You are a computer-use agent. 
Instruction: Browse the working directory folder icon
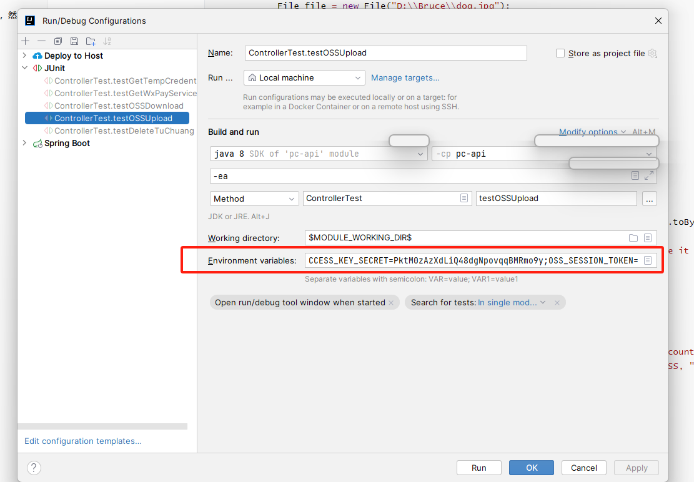pyautogui.click(x=633, y=238)
